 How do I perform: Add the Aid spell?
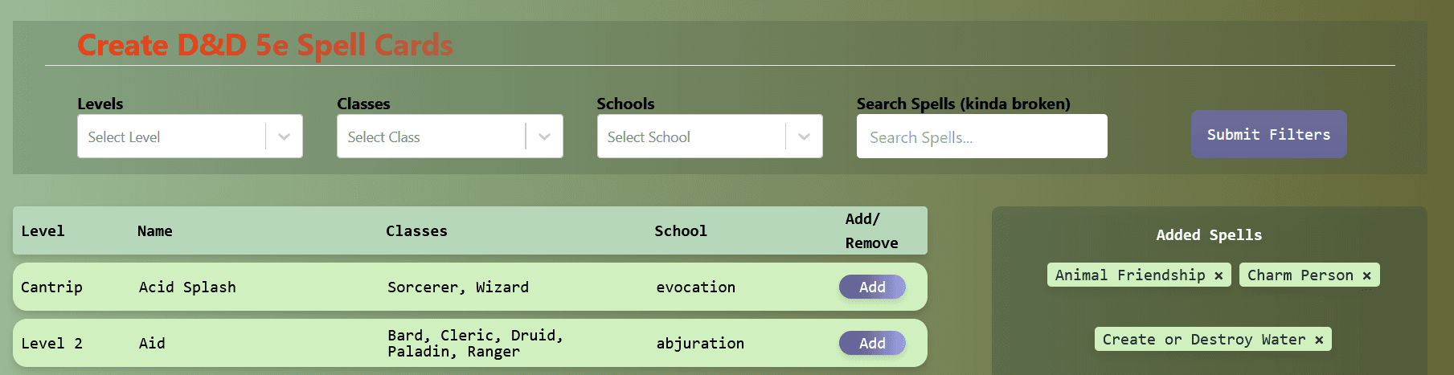(872, 343)
